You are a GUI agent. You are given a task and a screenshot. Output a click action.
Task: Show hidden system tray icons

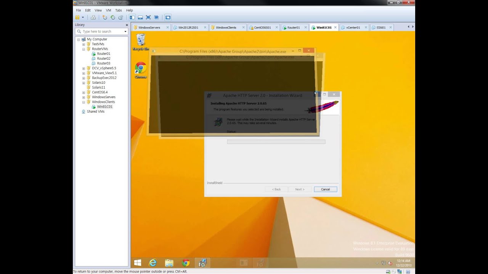click(x=377, y=263)
